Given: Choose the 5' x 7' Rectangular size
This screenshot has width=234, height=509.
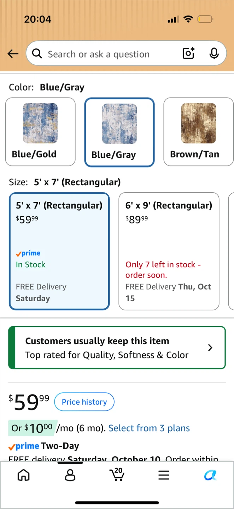Looking at the screenshot, I should pyautogui.click(x=59, y=251).
